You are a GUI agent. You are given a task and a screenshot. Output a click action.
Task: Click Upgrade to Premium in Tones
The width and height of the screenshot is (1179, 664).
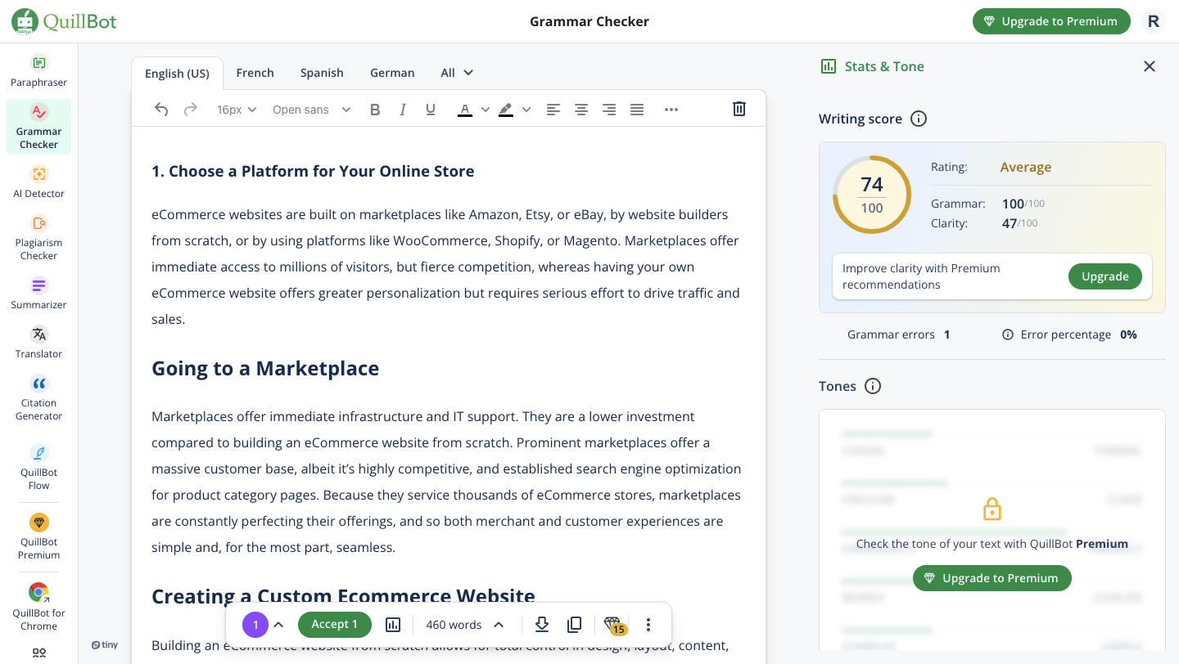992,578
